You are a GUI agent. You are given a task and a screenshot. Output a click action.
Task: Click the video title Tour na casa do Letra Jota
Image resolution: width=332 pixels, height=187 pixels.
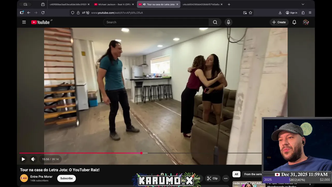[x=60, y=170]
